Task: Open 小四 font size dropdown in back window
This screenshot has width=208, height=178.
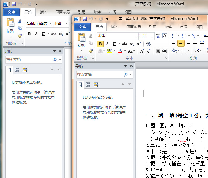Action: point(67,23)
